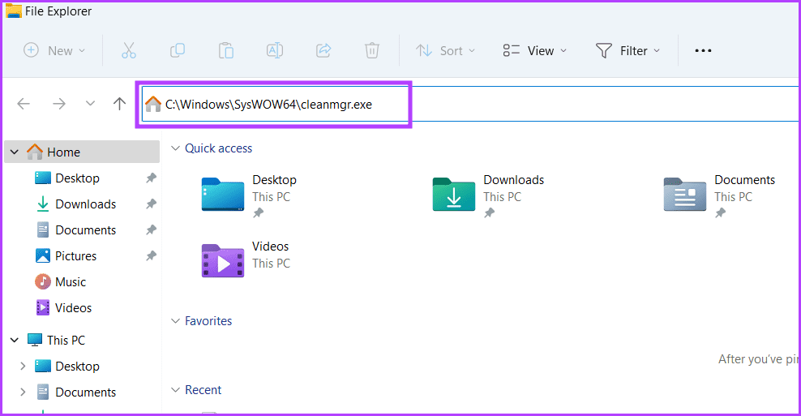Select Home in the navigation pane
The width and height of the screenshot is (801, 416).
[82, 152]
